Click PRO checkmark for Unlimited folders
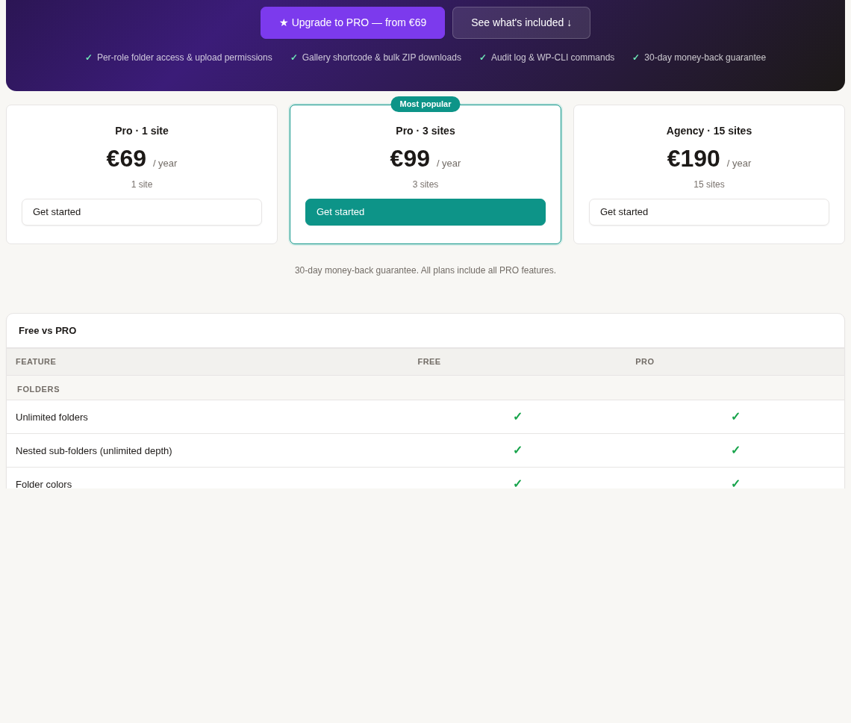The height and width of the screenshot is (723, 851). pos(735,417)
